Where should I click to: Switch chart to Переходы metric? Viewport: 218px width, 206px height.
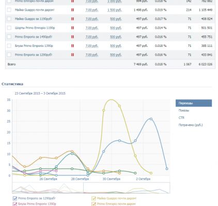pyautogui.click(x=194, y=103)
